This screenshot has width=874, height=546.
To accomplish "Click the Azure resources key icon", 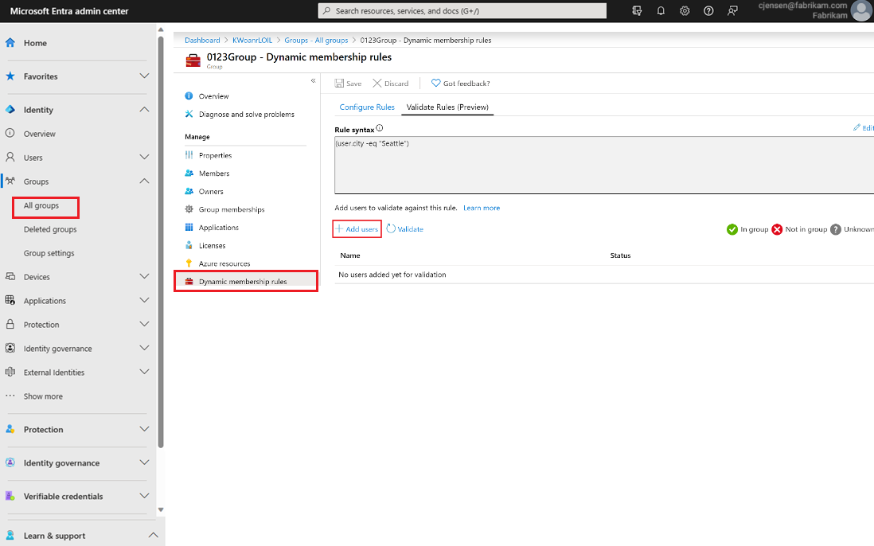I will [x=189, y=263].
